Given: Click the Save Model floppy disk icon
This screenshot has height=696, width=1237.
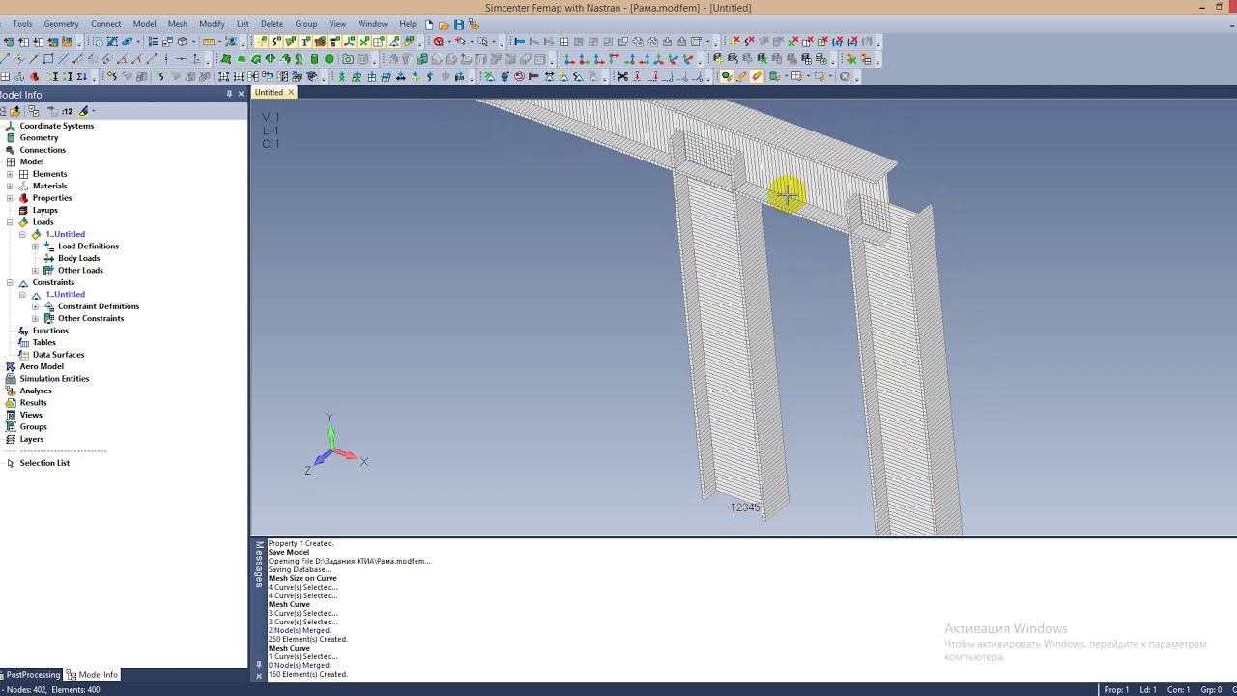Looking at the screenshot, I should coord(459,24).
